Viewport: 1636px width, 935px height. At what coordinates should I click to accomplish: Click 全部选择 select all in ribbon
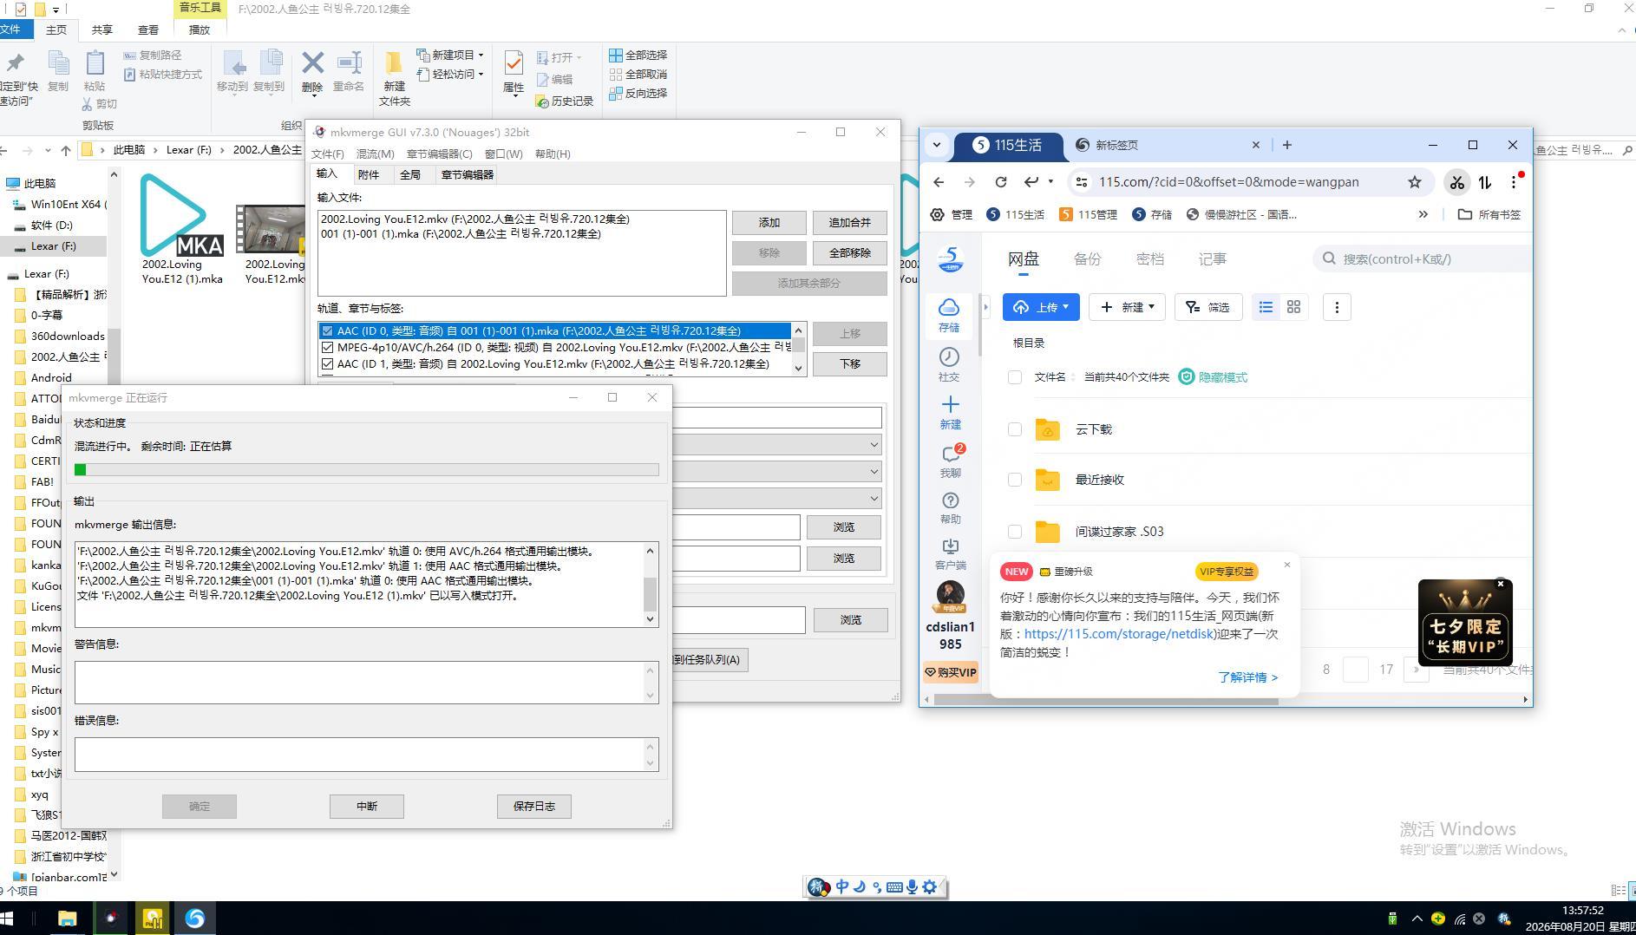[x=638, y=55]
